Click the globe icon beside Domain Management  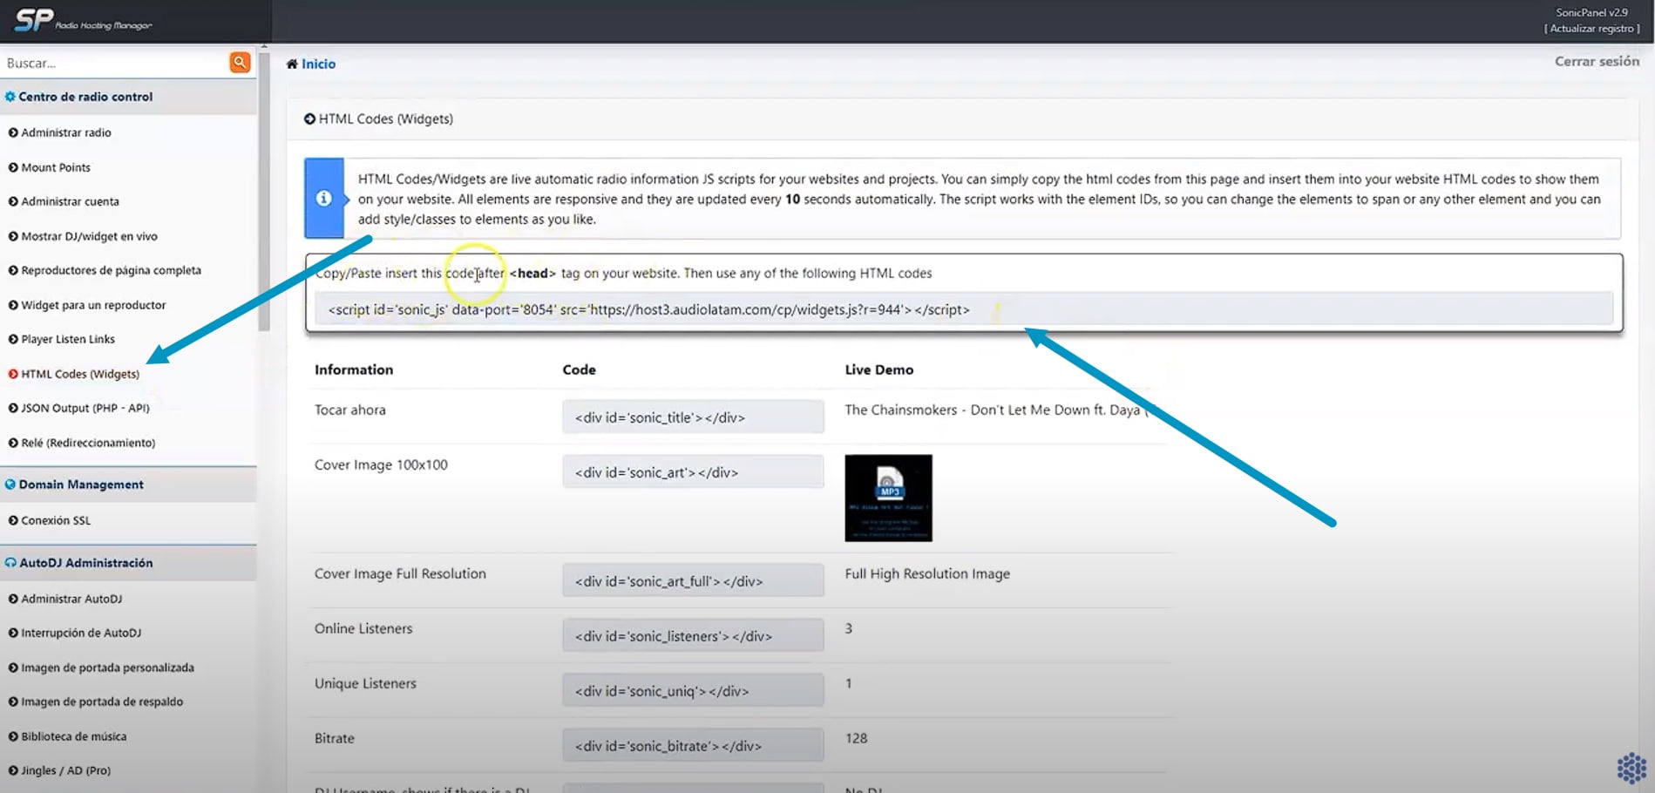pyautogui.click(x=10, y=485)
